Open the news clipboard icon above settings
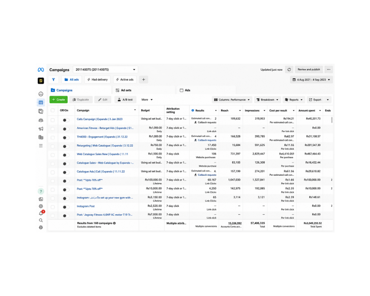The height and width of the screenshot is (296, 370). 41,199
